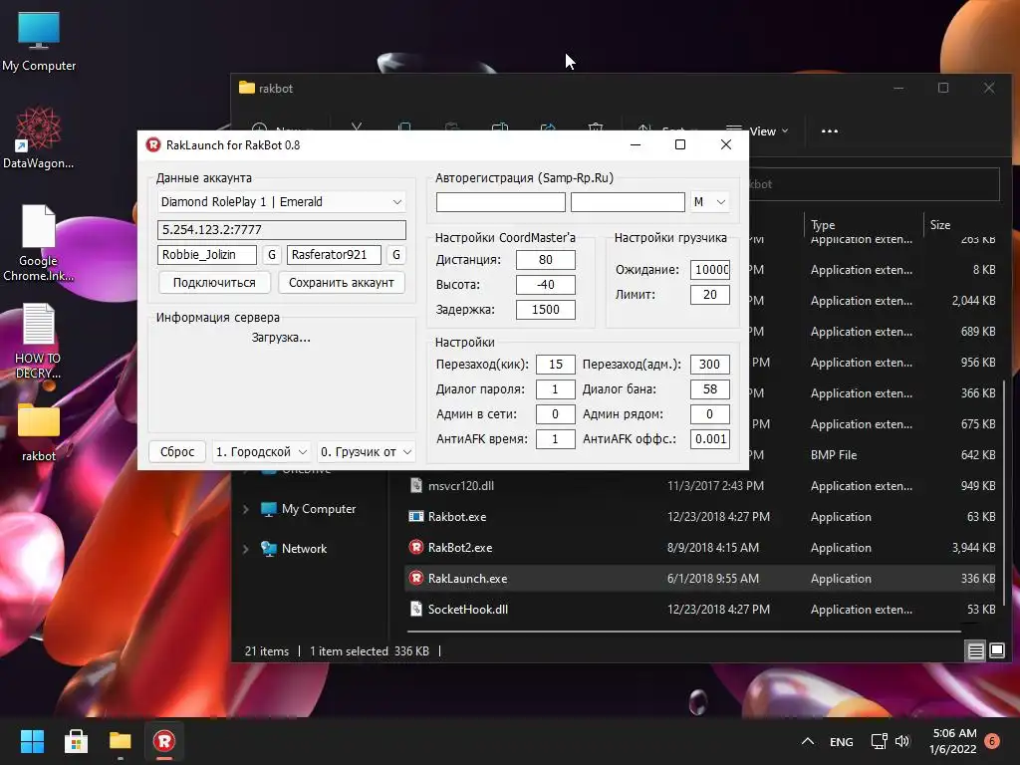The height and width of the screenshot is (765, 1020).
Task: Click Админ в сети field
Action: pyautogui.click(x=555, y=413)
